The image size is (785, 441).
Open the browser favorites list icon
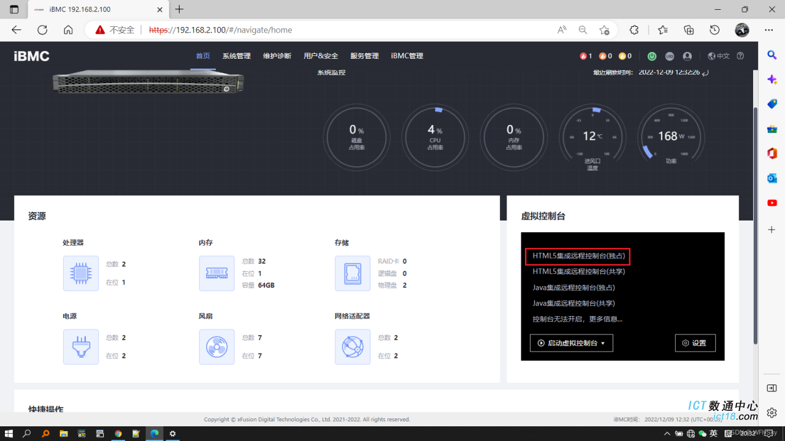pos(663,30)
